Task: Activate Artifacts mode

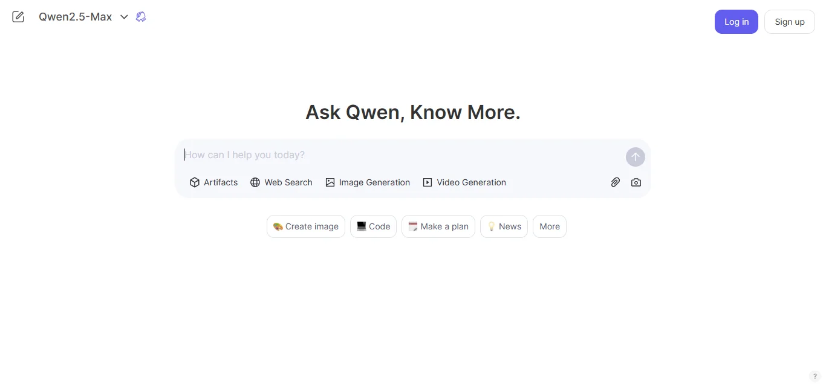Action: click(x=213, y=182)
